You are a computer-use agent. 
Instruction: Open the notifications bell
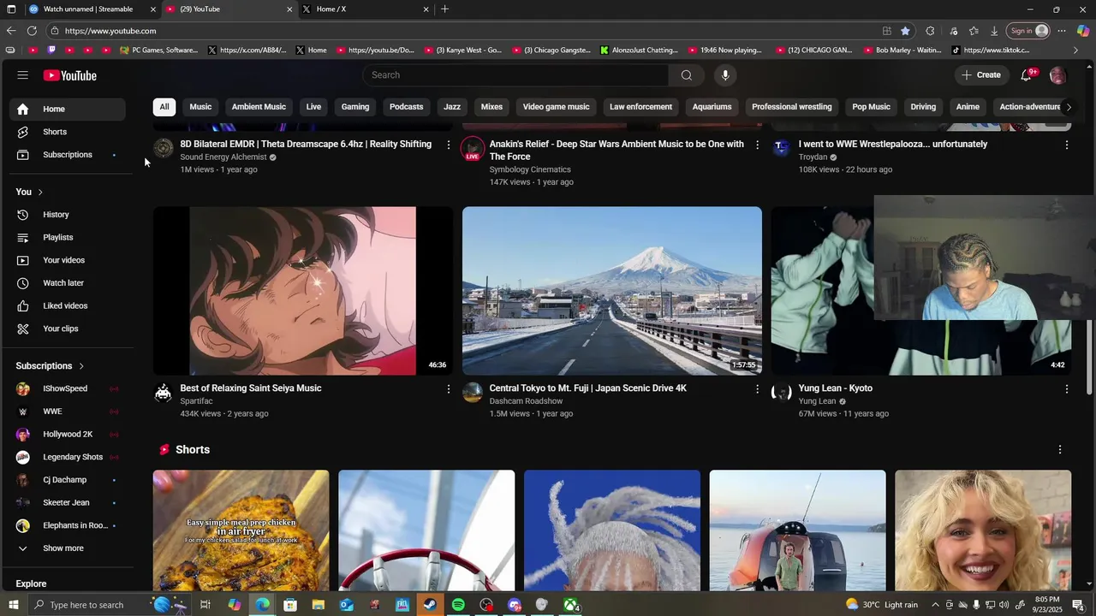(x=1027, y=75)
